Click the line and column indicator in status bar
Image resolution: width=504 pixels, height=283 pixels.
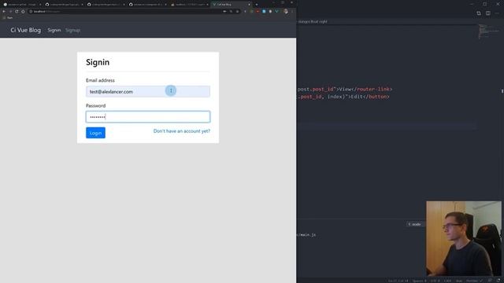point(398,281)
